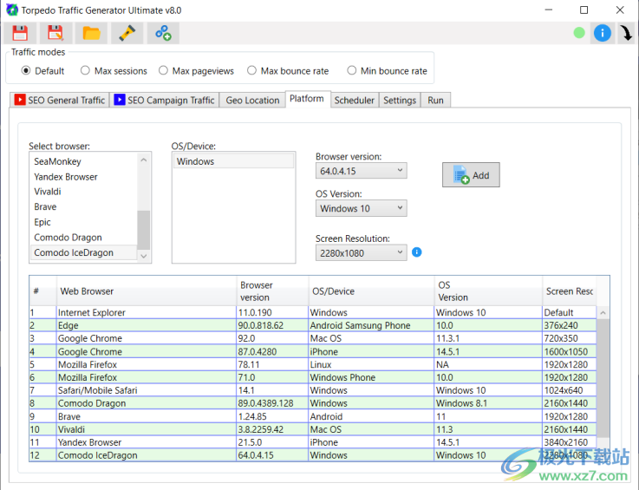Click the Windows 8.1 cell
Viewport: 639px width, 490px height.
coord(488,403)
